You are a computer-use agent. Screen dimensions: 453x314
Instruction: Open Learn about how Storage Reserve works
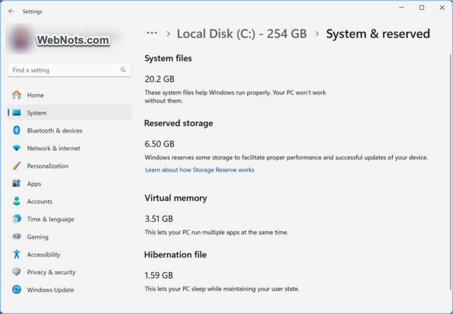pos(199,170)
